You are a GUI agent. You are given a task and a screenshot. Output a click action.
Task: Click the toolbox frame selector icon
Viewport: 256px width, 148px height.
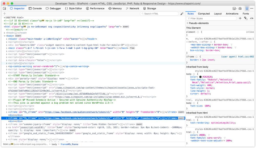click(x=234, y=8)
